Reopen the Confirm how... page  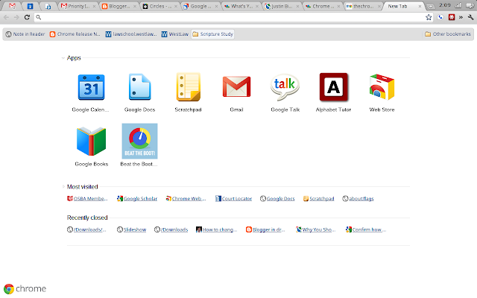click(366, 229)
